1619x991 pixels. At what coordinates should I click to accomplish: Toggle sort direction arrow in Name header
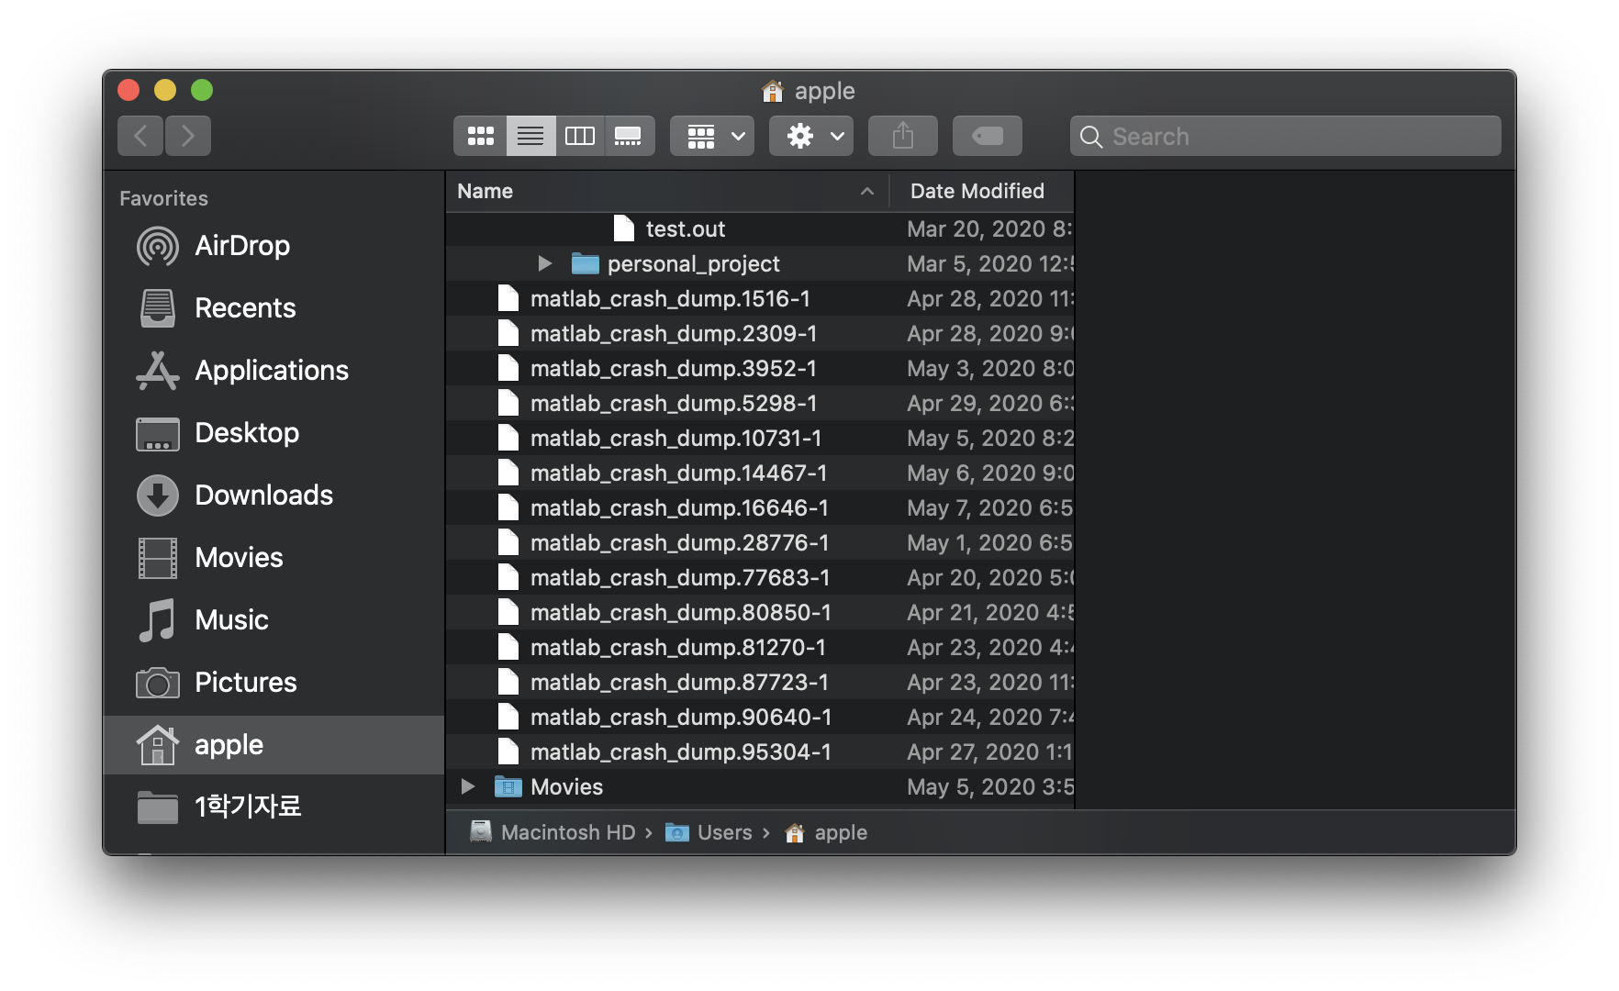[x=866, y=191]
